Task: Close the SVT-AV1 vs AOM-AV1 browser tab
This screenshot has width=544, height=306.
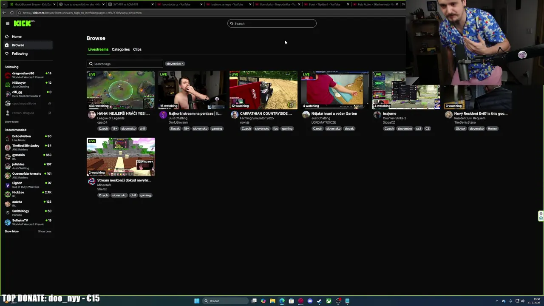Action: click(152, 4)
